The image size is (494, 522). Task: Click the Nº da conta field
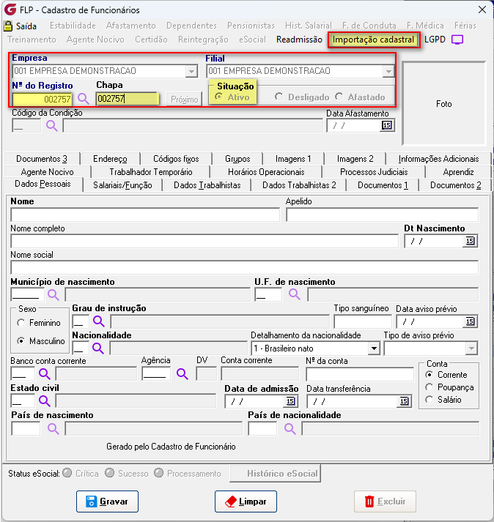pyautogui.click(x=360, y=375)
